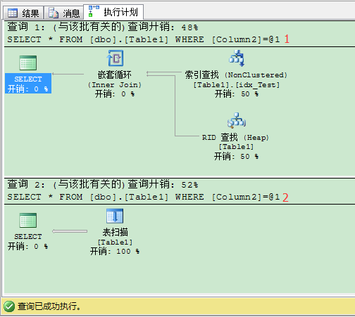This screenshot has height=317, width=355.
Task: Select the 执行计划 tab
Action: point(113,12)
